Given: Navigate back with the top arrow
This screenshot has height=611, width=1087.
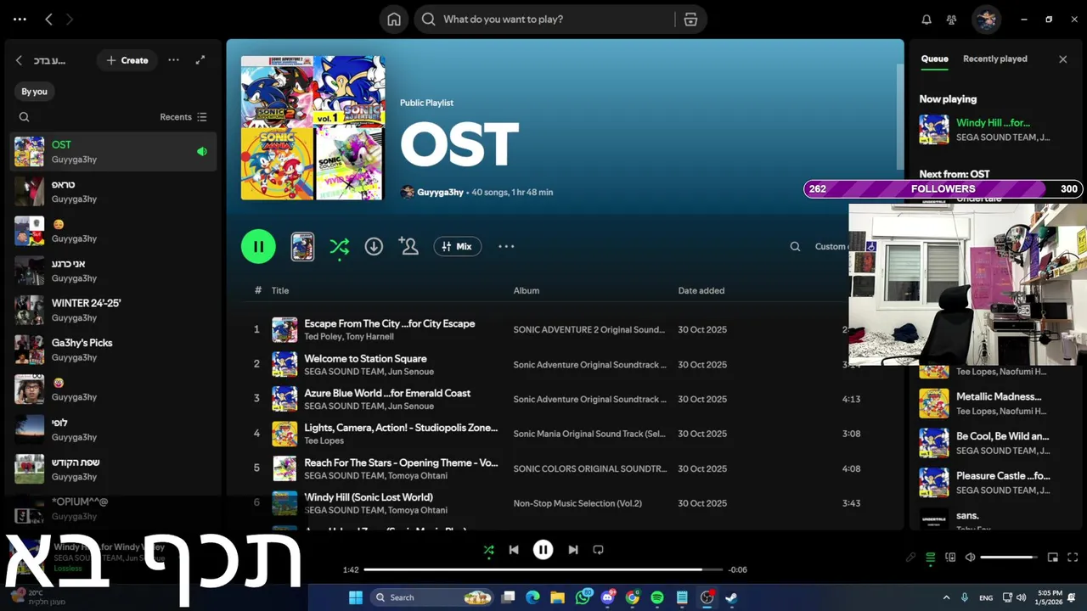Looking at the screenshot, I should click(48, 20).
